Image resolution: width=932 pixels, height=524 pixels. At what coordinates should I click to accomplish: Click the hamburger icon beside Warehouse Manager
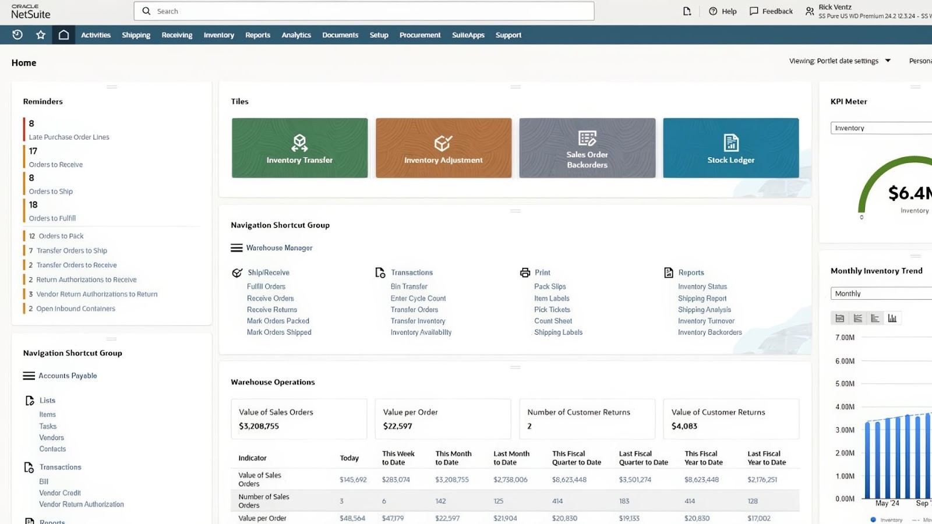(237, 247)
